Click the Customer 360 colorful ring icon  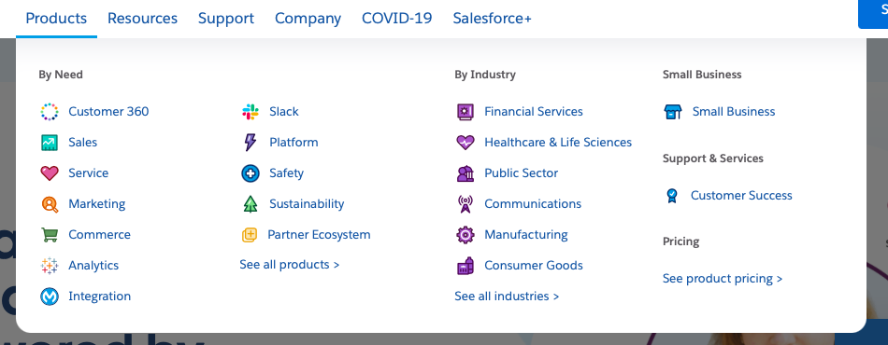tap(50, 112)
